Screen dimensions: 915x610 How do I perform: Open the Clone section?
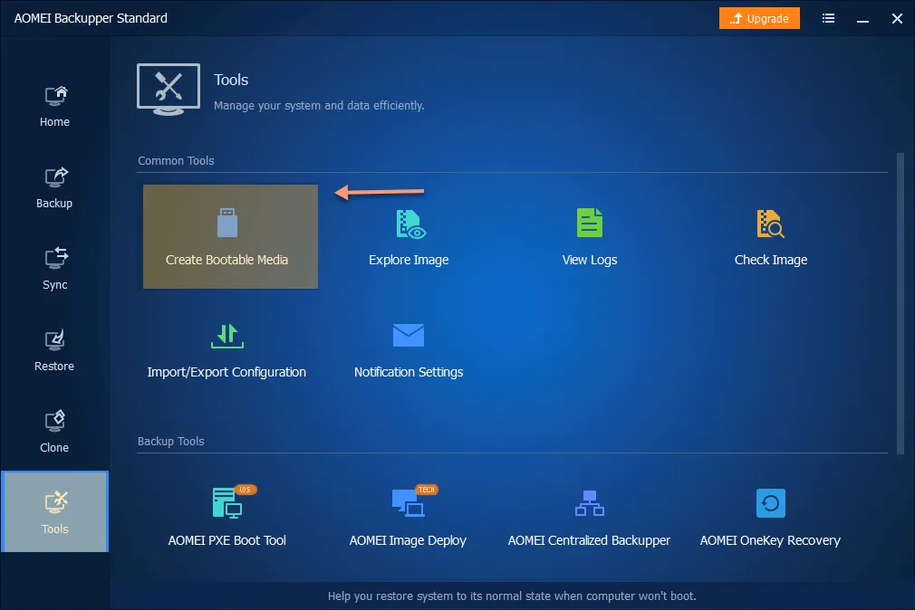coord(55,432)
